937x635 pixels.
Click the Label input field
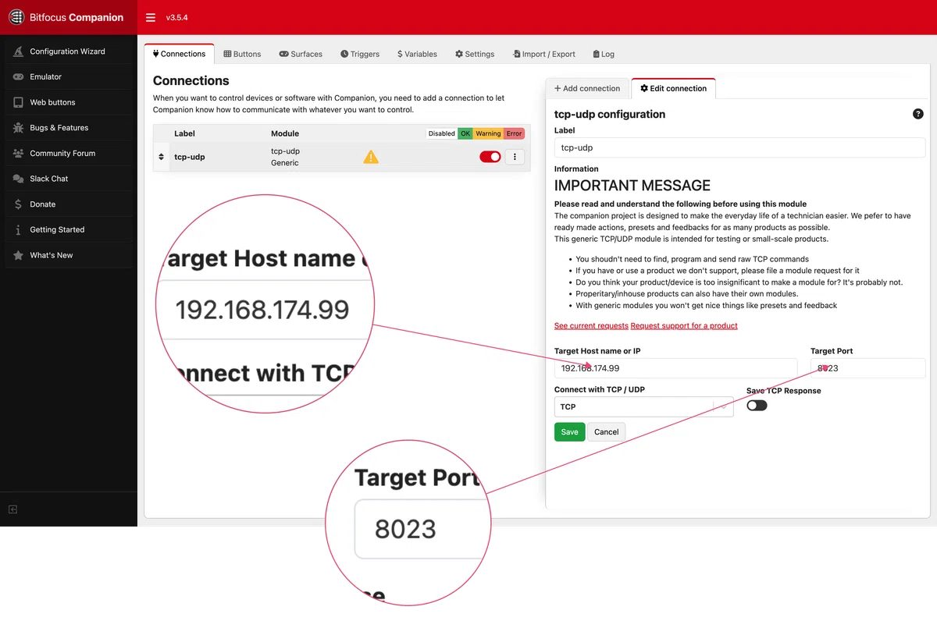coord(739,147)
